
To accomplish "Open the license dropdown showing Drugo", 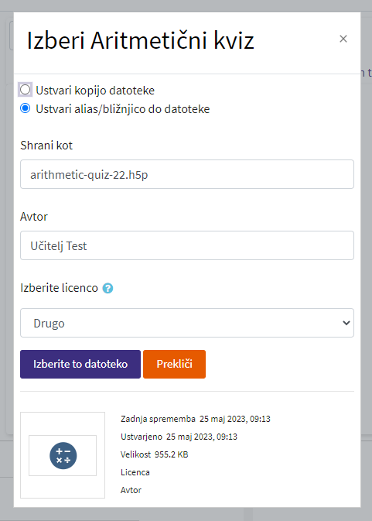I will click(187, 323).
